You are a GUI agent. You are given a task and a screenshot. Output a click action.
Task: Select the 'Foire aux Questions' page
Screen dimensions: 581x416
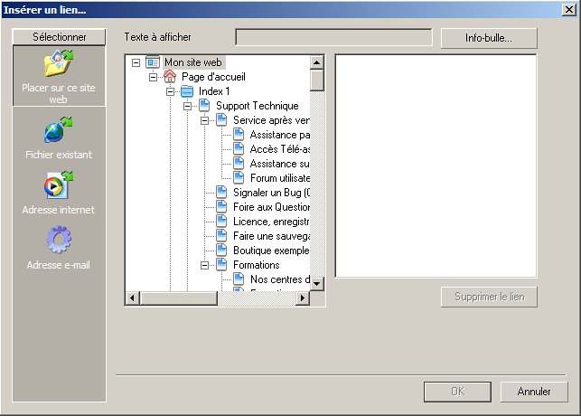click(271, 207)
